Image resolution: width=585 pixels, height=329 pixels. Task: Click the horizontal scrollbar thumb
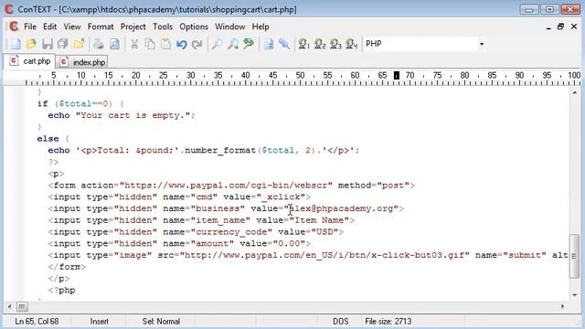[22, 307]
